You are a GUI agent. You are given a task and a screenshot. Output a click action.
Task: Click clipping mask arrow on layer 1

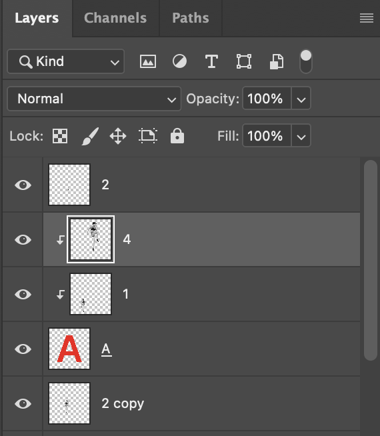coord(60,294)
